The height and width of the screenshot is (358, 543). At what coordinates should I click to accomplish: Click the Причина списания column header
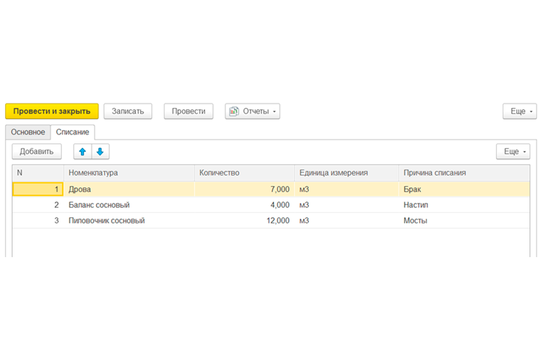pos(464,173)
